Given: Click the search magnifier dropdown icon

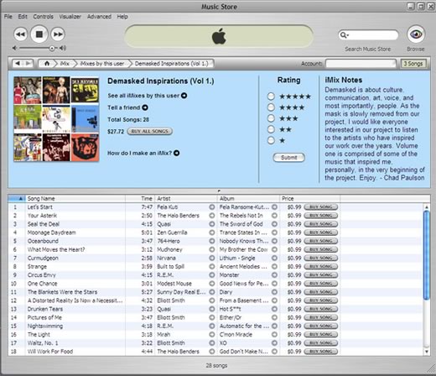Looking at the screenshot, I should pos(344,35).
